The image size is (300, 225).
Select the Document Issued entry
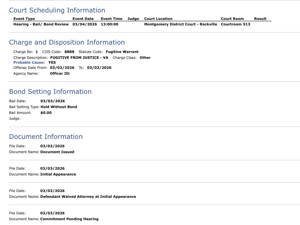(57, 152)
